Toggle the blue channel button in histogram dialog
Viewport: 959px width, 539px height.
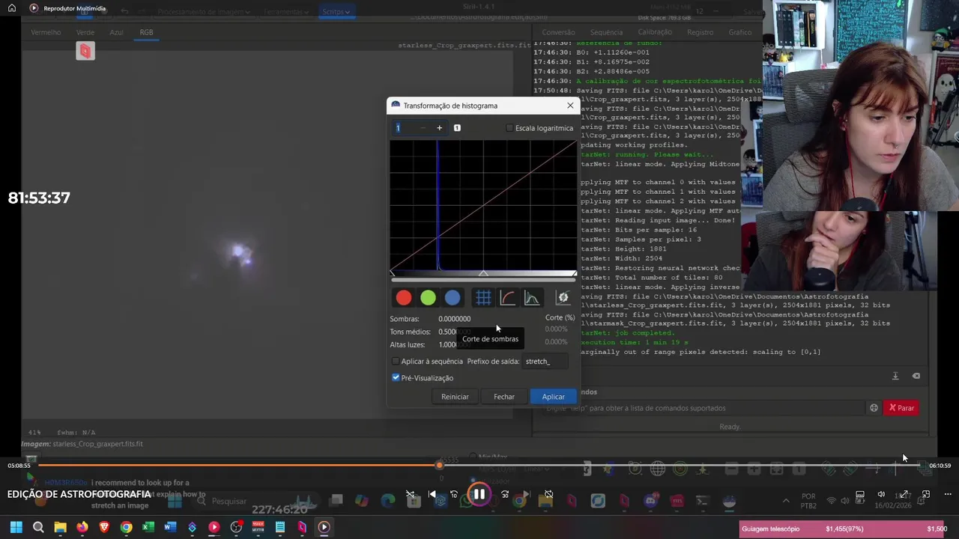pos(453,298)
